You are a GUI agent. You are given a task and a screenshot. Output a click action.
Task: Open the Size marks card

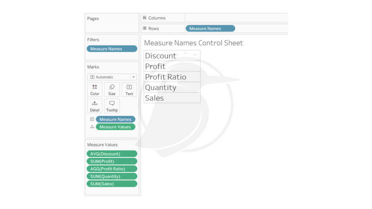pyautogui.click(x=112, y=90)
